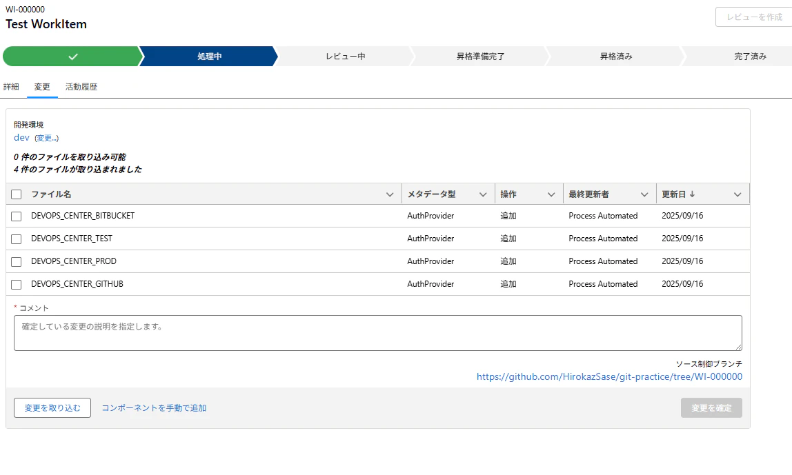
Task: Click the sort arrow beside 更新日
Action: pos(692,194)
